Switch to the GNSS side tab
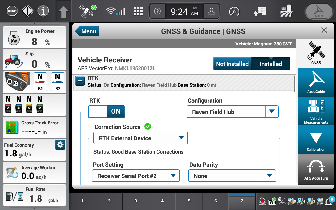This screenshot has width=336, height=210. [x=316, y=53]
